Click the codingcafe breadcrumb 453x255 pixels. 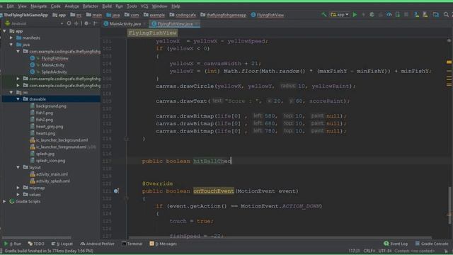tap(183, 15)
